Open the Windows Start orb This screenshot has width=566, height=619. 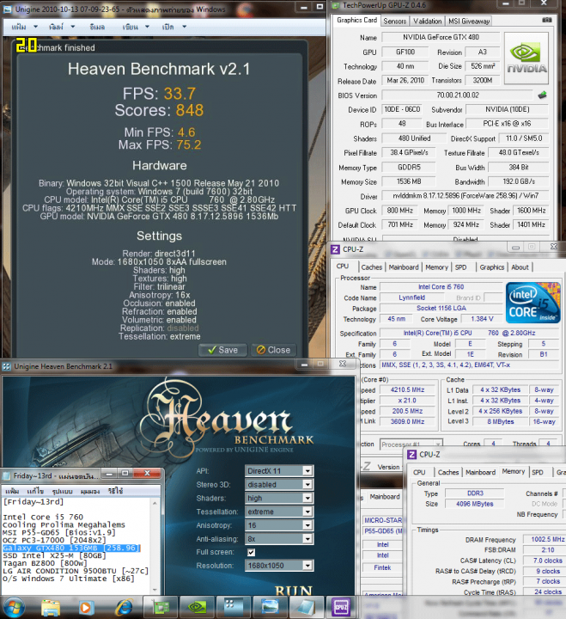pyautogui.click(x=15, y=607)
